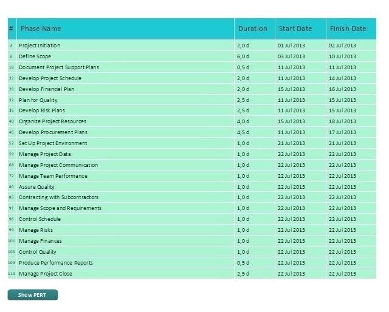Select the Project Initiation row
389x312 pixels.
(40, 46)
